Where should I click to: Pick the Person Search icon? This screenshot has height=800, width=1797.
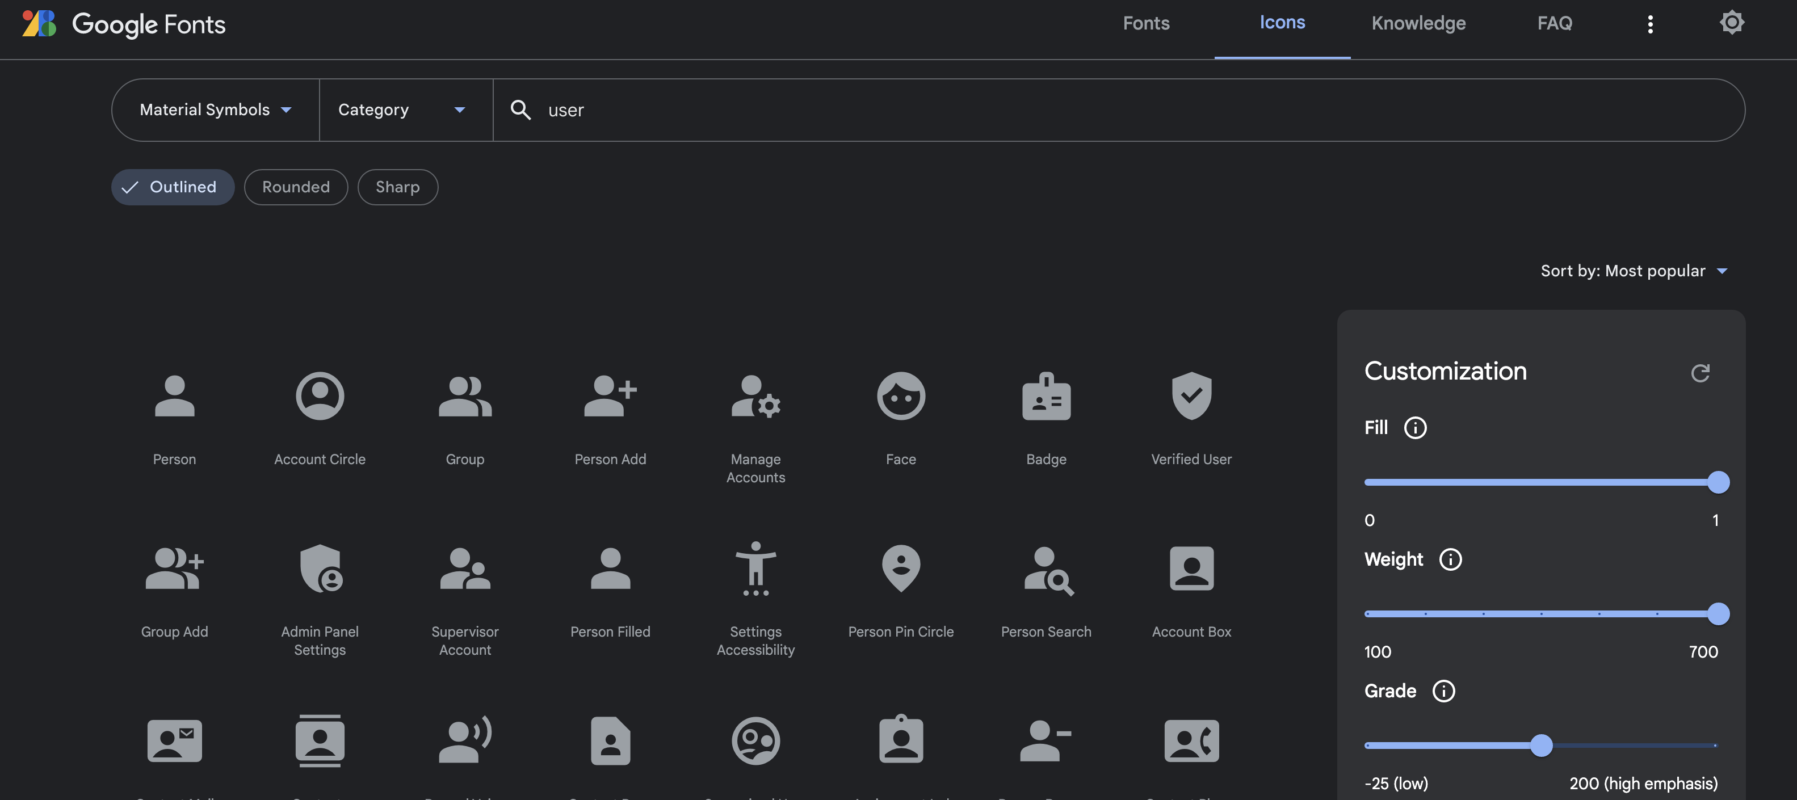(x=1046, y=569)
